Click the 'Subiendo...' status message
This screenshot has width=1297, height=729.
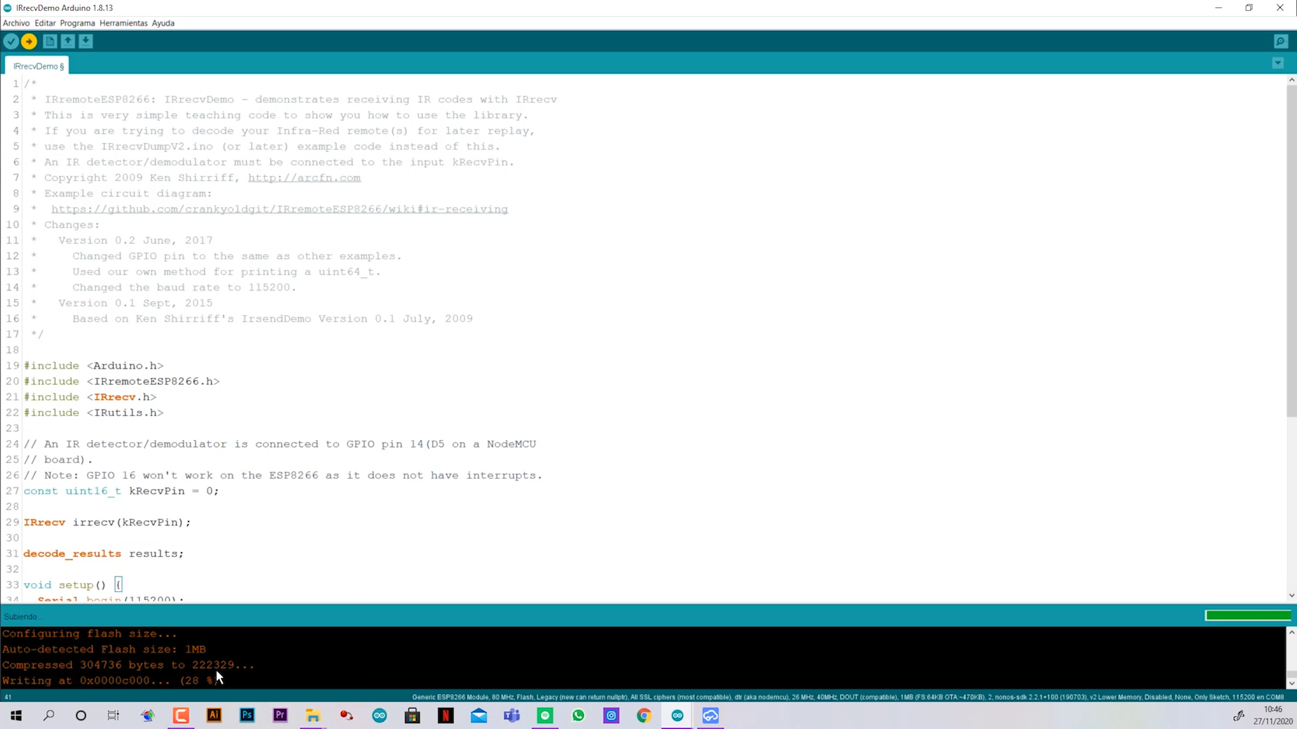point(22,617)
